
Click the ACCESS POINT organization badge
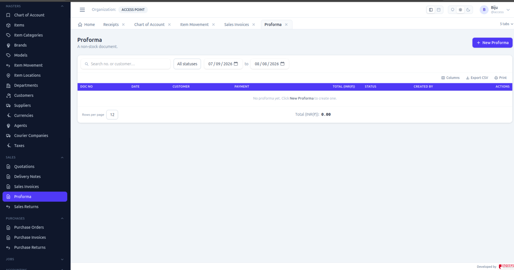(133, 10)
